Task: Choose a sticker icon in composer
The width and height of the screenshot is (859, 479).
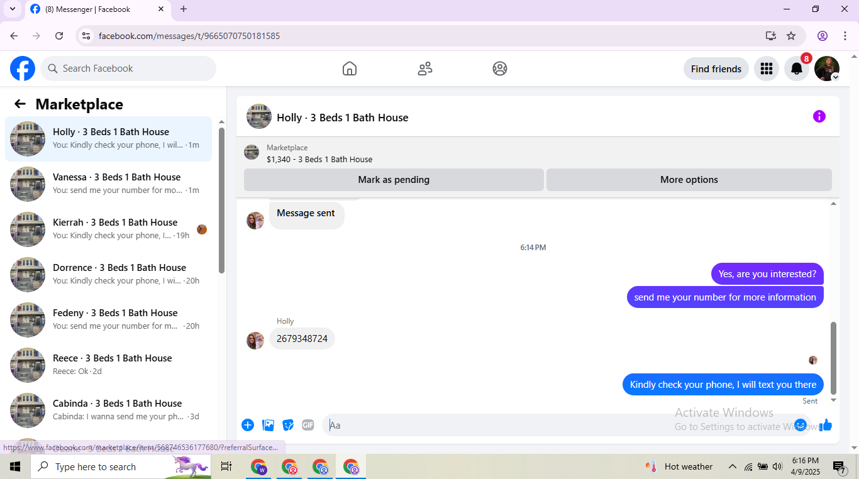Action: pos(288,425)
